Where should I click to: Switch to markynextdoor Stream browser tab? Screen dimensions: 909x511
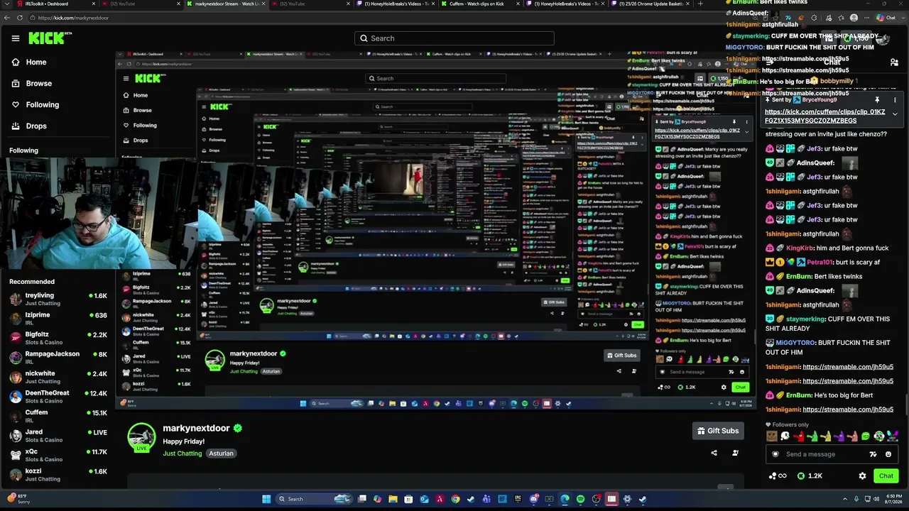pos(224,4)
